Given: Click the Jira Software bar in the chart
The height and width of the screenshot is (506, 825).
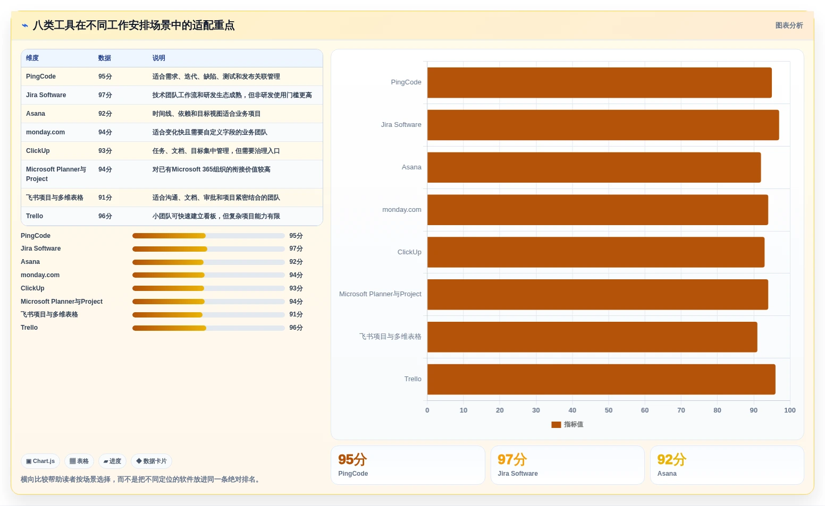Looking at the screenshot, I should click(x=603, y=125).
